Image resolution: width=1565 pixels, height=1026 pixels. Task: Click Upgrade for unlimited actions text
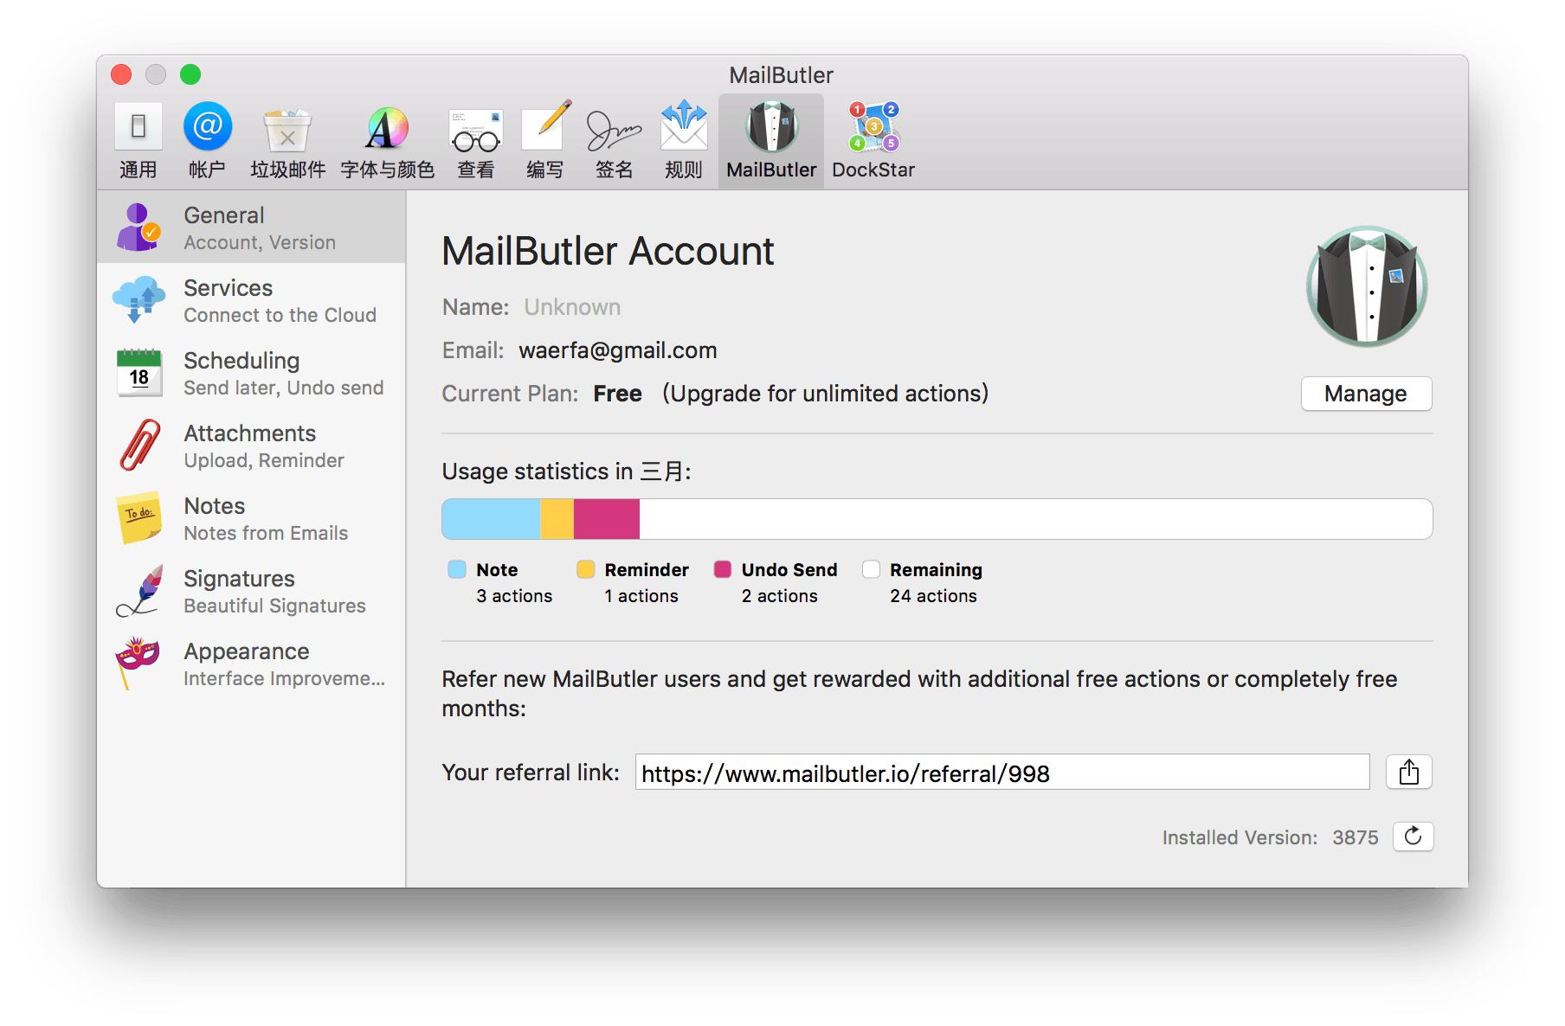click(825, 394)
